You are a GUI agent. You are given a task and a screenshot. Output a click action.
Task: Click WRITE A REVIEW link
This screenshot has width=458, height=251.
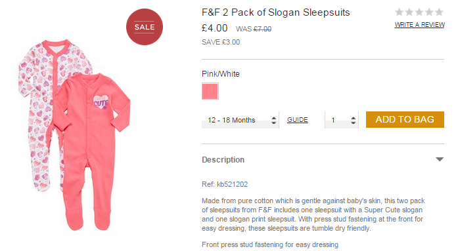419,25
